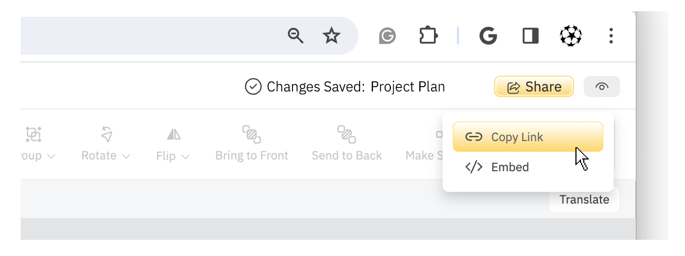Select Copy Link from the share menu
The width and height of the screenshot is (685, 256).
[x=528, y=137]
